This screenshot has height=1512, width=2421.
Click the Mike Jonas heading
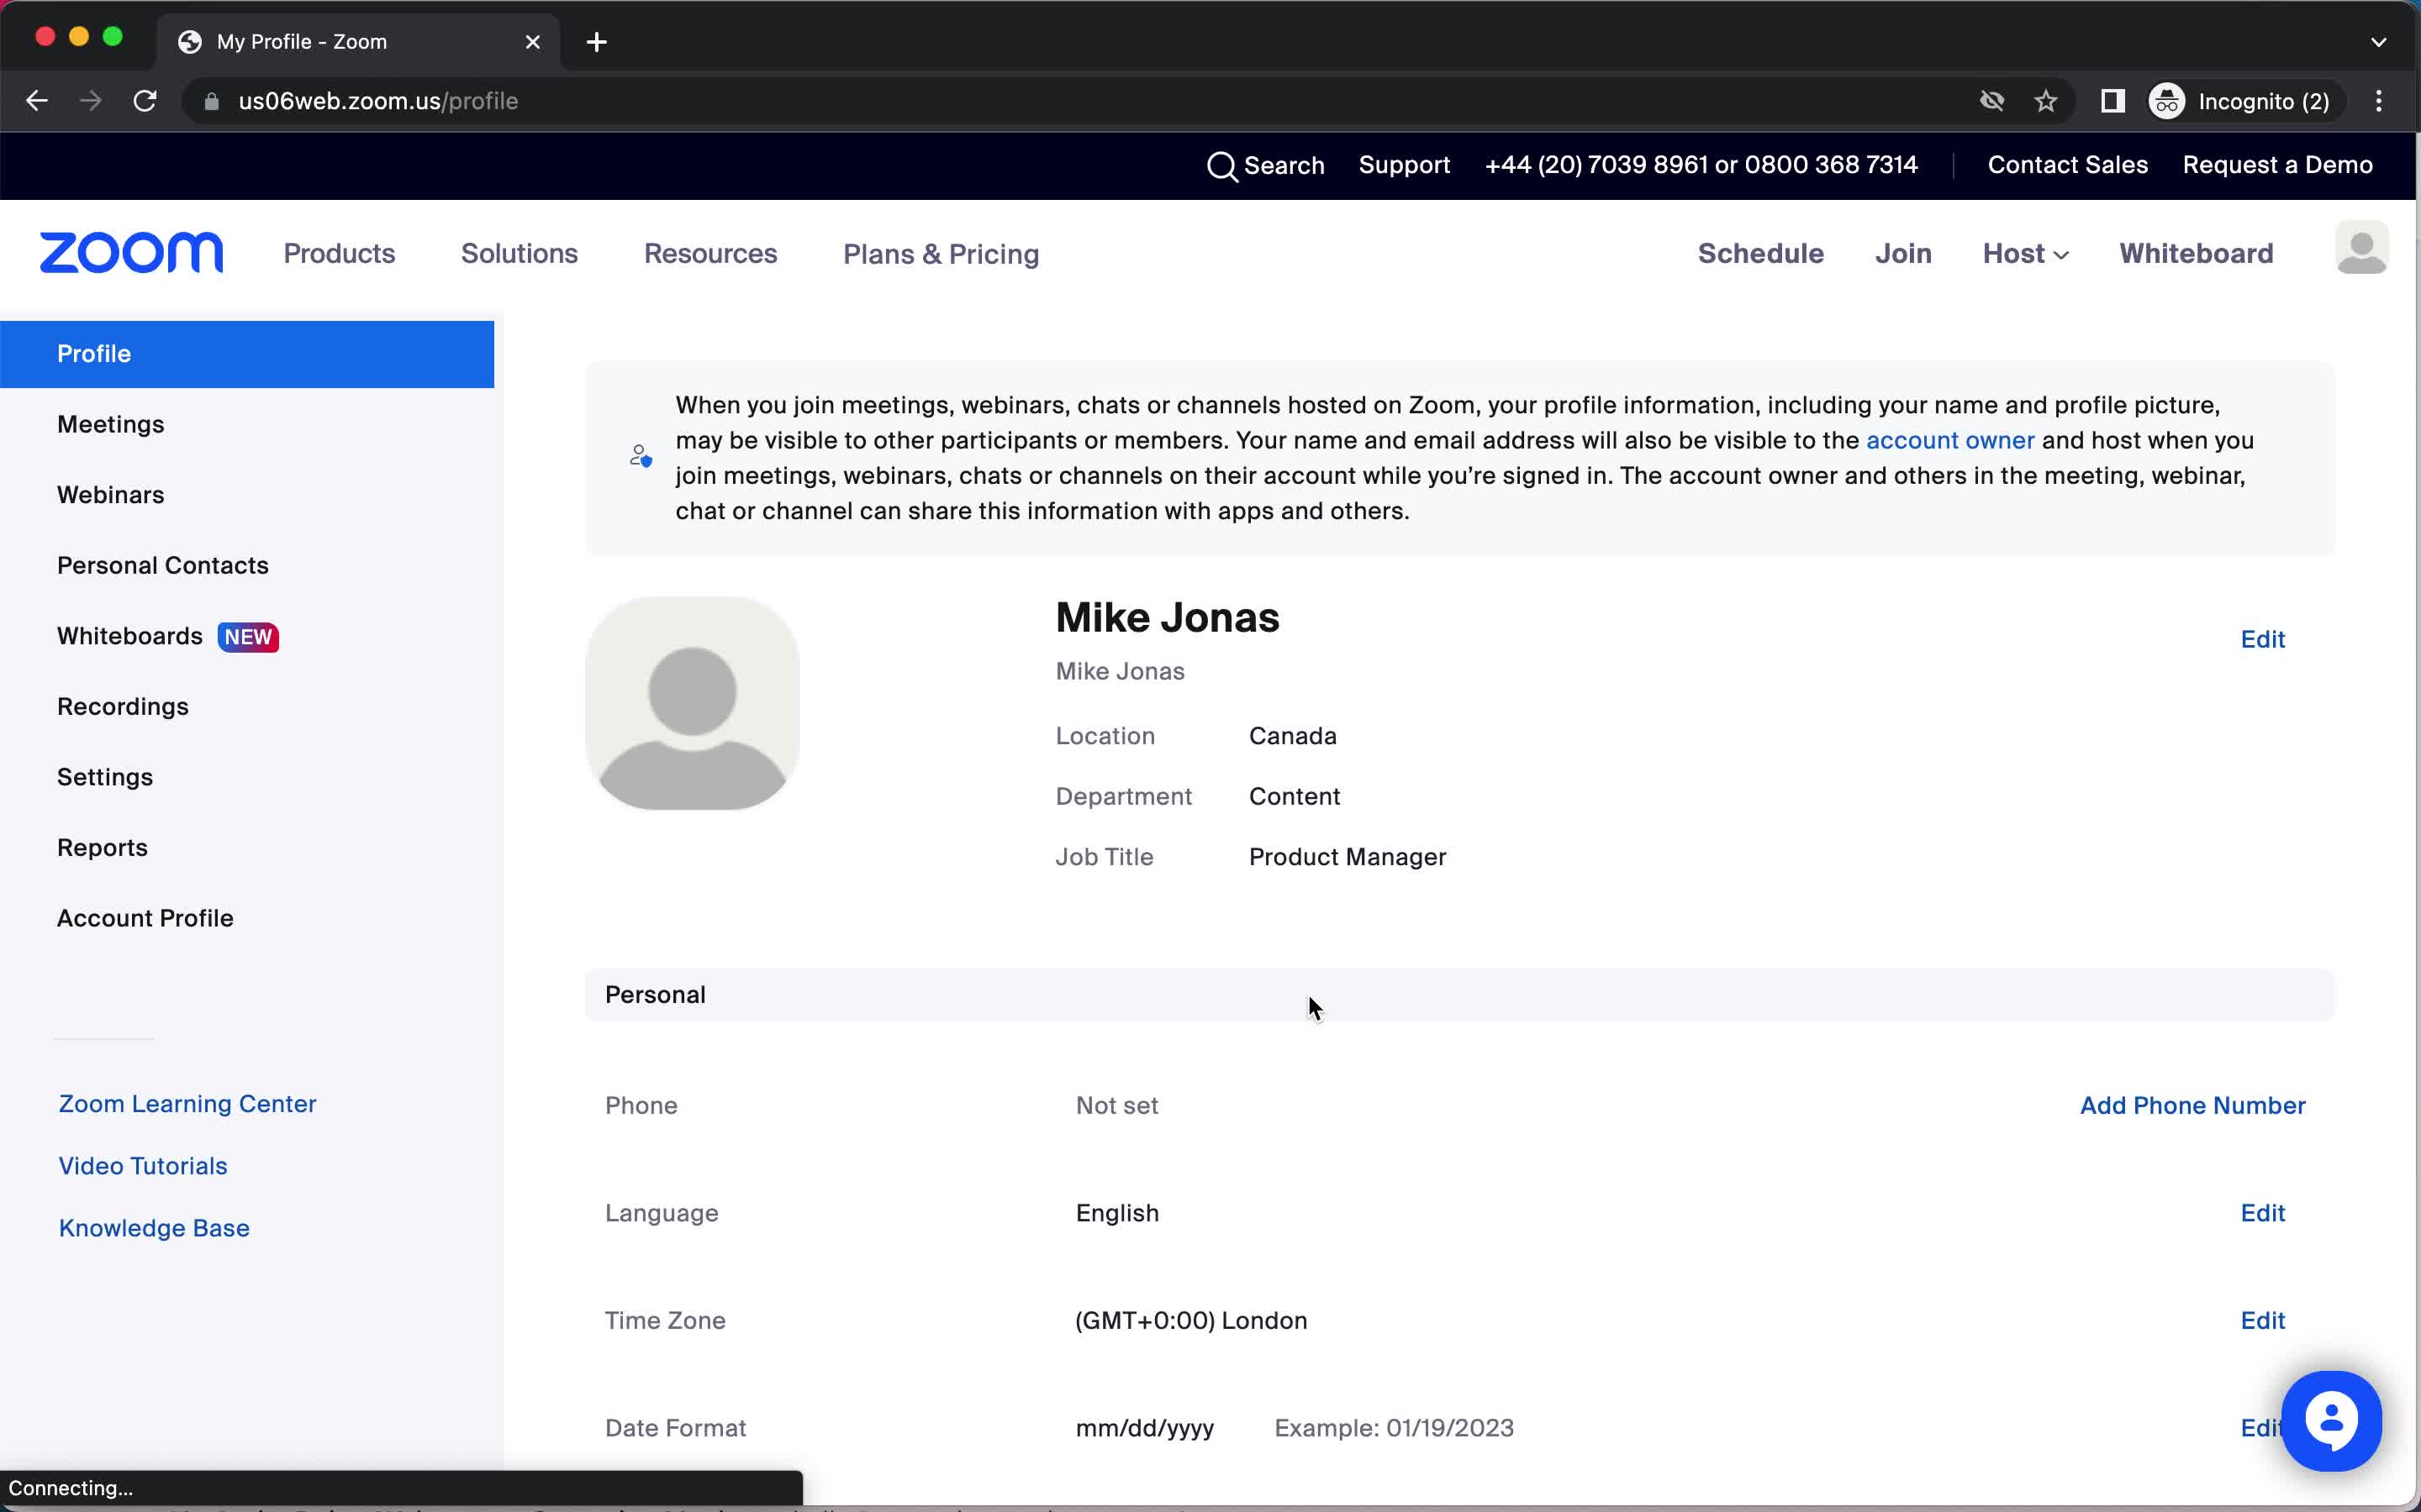[x=1168, y=618]
